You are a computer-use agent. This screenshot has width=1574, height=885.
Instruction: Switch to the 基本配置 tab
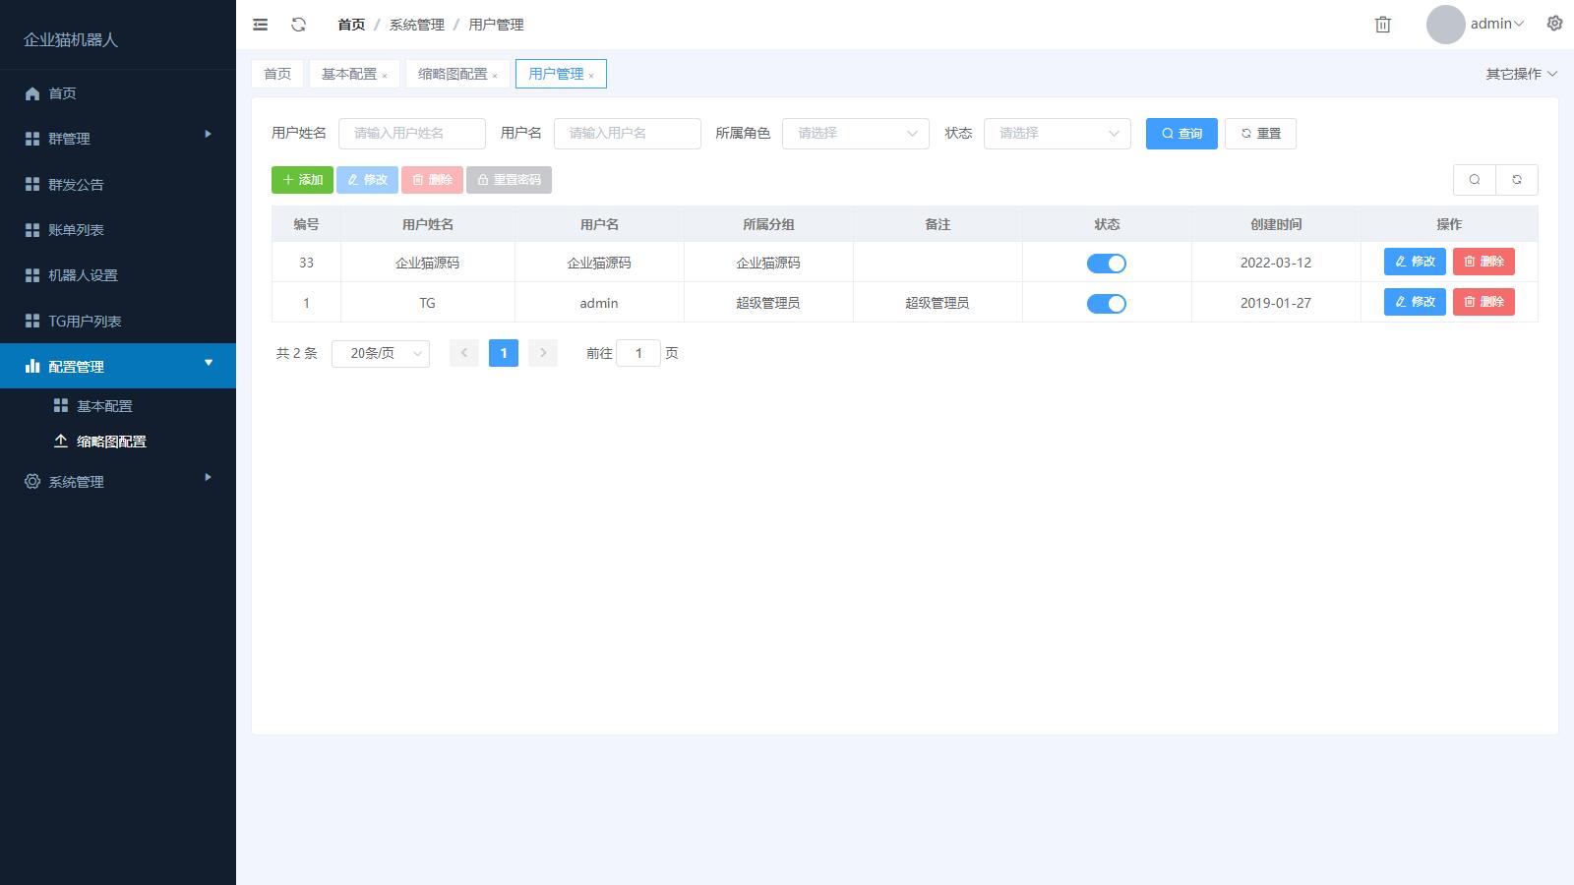pyautogui.click(x=348, y=74)
